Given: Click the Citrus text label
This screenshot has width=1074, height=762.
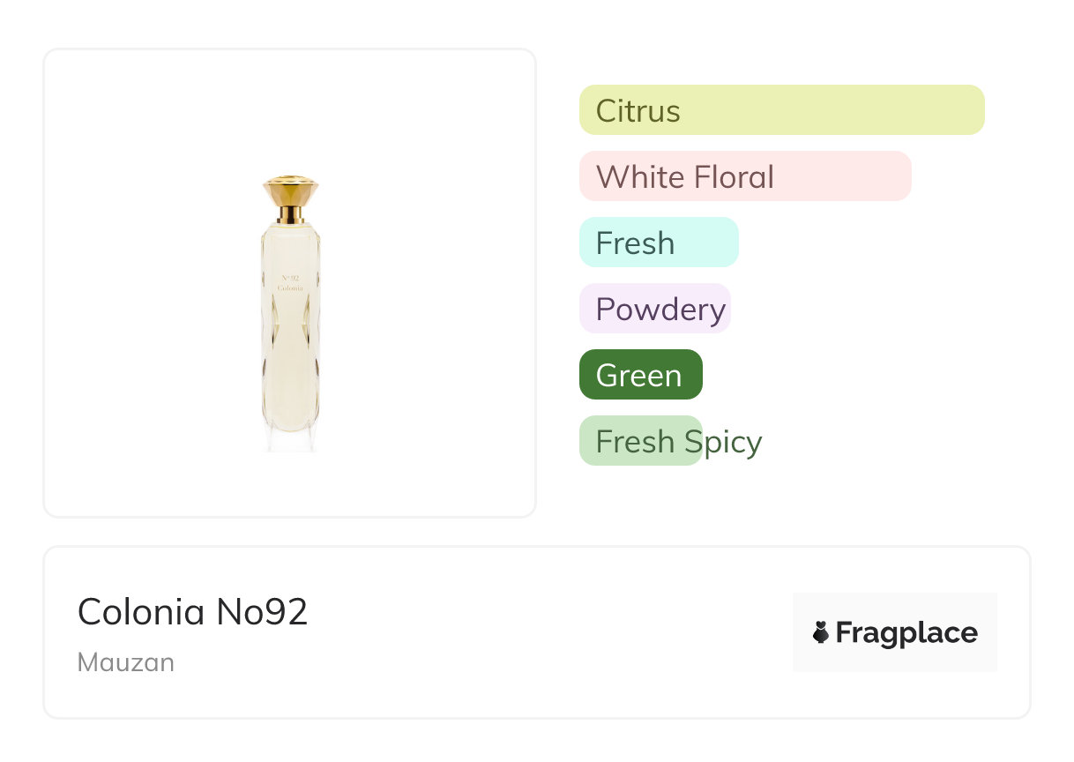Looking at the screenshot, I should 638,111.
